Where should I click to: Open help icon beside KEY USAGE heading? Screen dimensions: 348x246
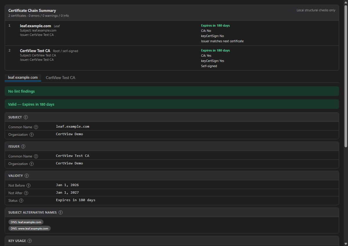tap(30, 241)
